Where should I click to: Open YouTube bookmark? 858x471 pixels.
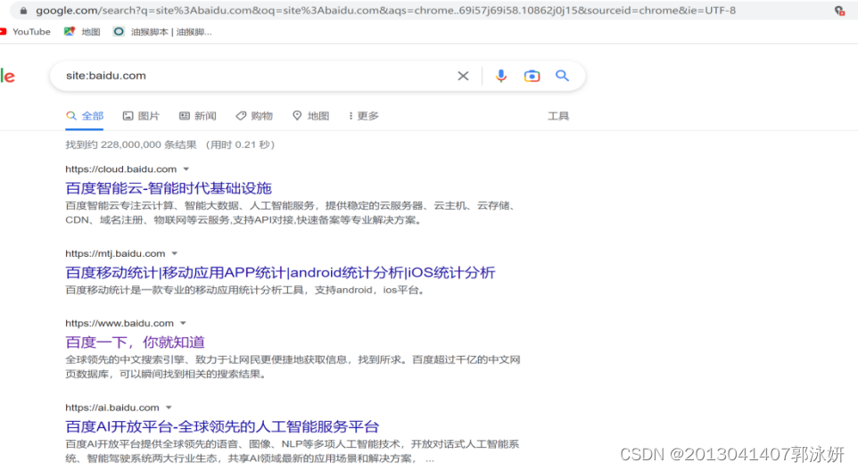[x=25, y=32]
